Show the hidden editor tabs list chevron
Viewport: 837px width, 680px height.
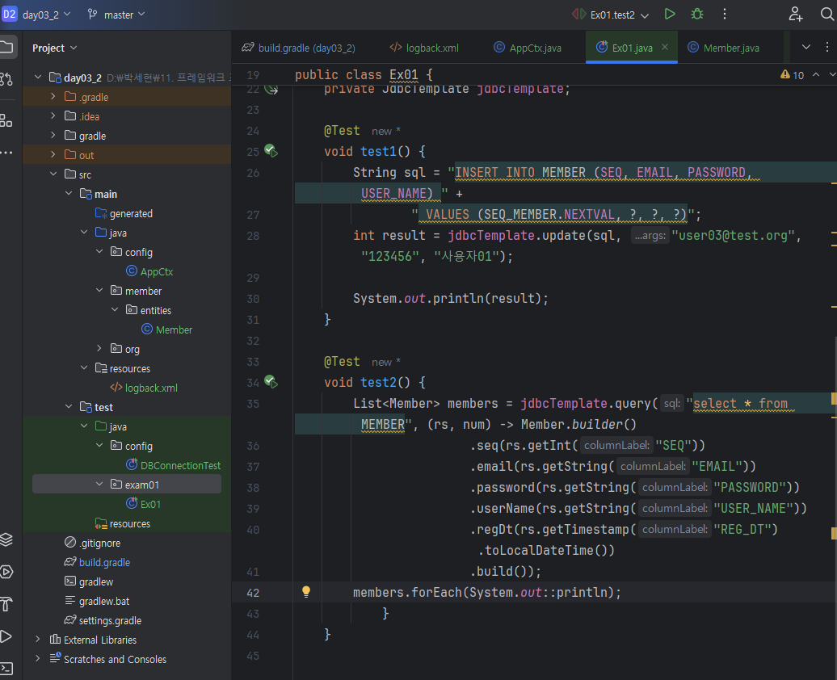pos(805,48)
